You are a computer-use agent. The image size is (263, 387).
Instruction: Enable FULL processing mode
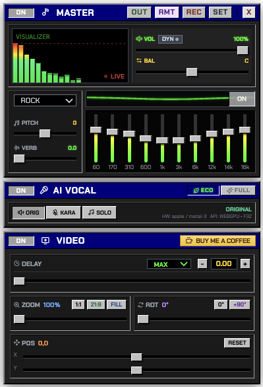tap(238, 190)
